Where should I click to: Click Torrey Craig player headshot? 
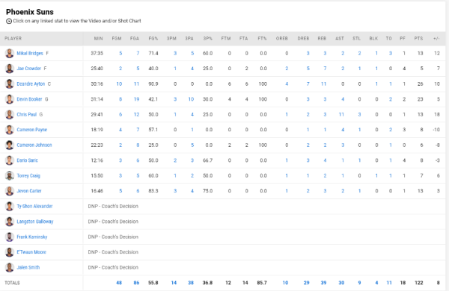(10, 175)
